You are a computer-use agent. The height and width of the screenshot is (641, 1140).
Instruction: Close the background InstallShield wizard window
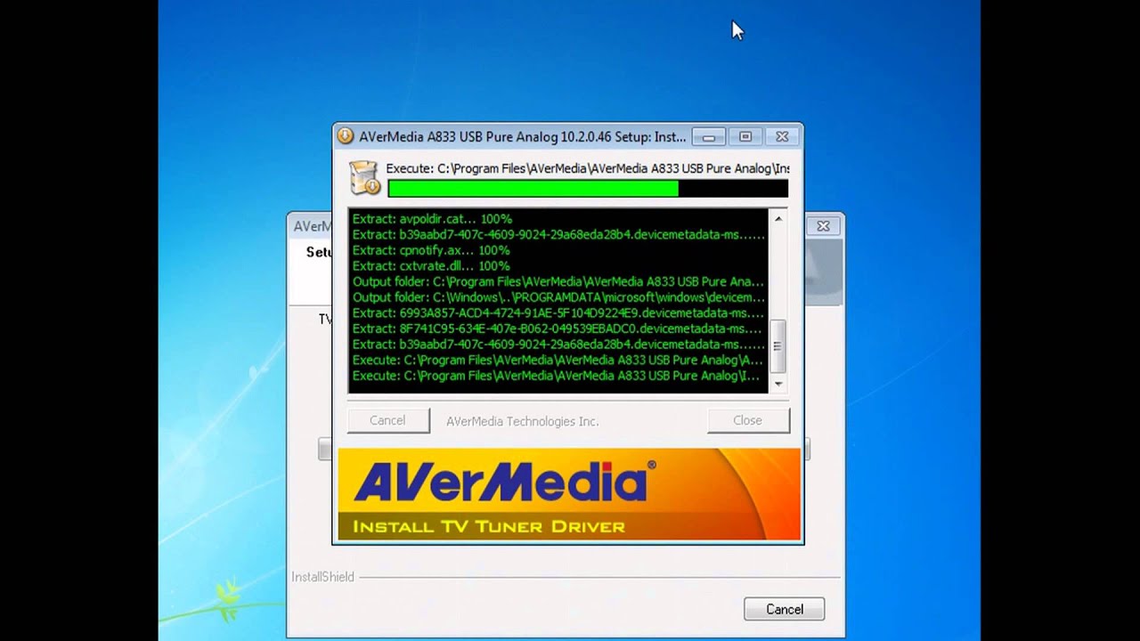(824, 226)
